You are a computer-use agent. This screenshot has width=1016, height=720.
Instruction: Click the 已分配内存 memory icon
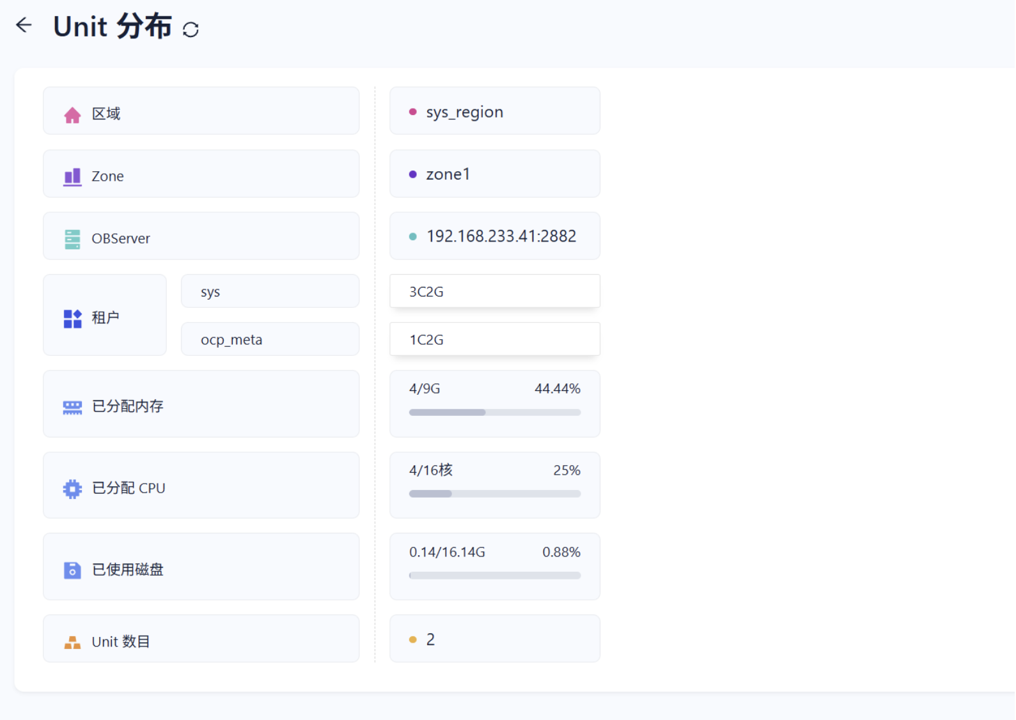[72, 407]
